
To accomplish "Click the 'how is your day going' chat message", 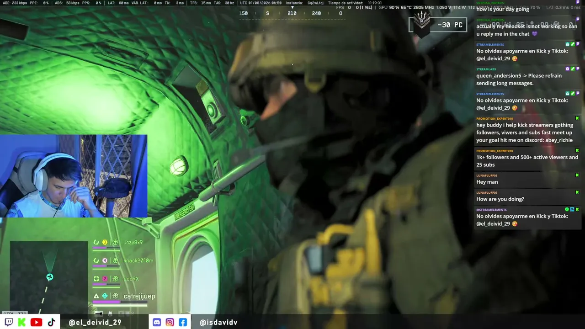I will [503, 9].
